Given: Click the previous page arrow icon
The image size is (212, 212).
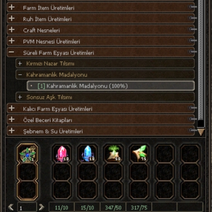Looking at the screenshot, I should (x=11, y=207).
